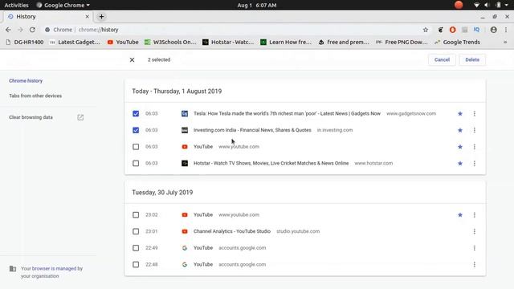Viewport: 514px width, 289px height.
Task: Open Clear browsing data from sidebar
Action: pyautogui.click(x=31, y=117)
